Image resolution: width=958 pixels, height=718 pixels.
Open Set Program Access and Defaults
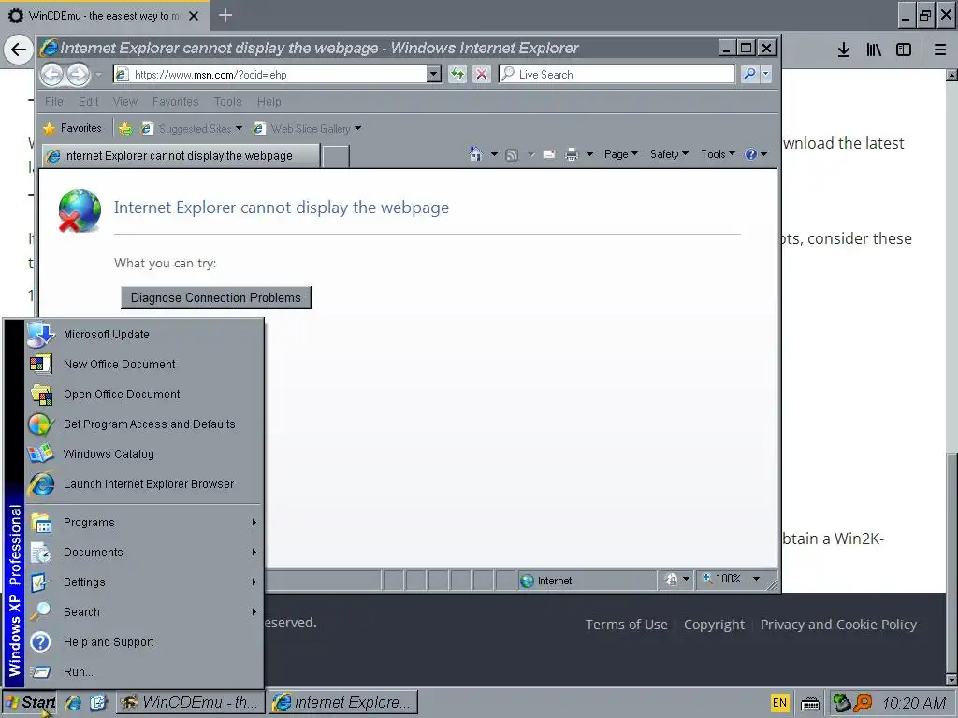144,424
